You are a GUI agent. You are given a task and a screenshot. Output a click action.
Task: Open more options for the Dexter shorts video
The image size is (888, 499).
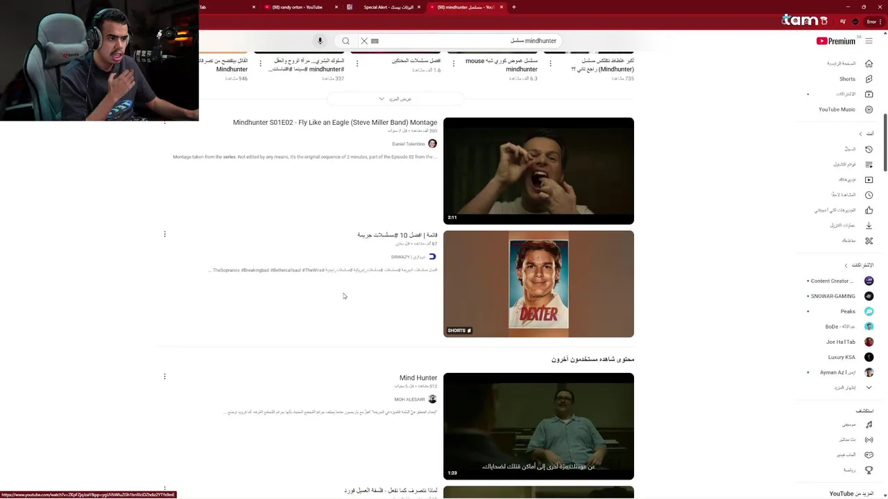point(164,234)
